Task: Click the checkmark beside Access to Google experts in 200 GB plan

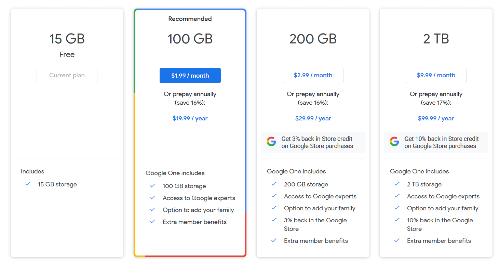Action: coord(274,196)
